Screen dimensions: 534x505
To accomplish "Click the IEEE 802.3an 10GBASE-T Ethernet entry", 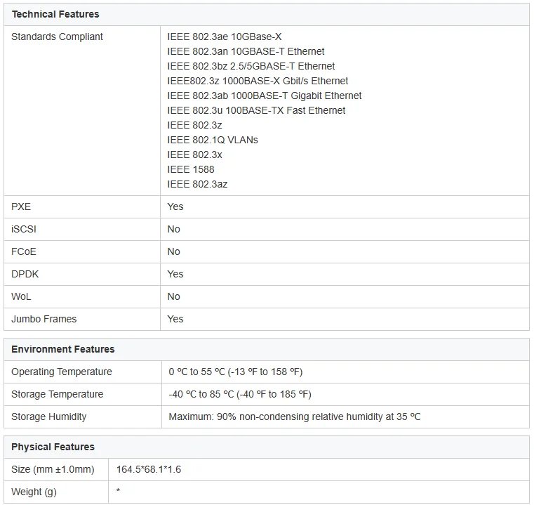I will (x=246, y=51).
